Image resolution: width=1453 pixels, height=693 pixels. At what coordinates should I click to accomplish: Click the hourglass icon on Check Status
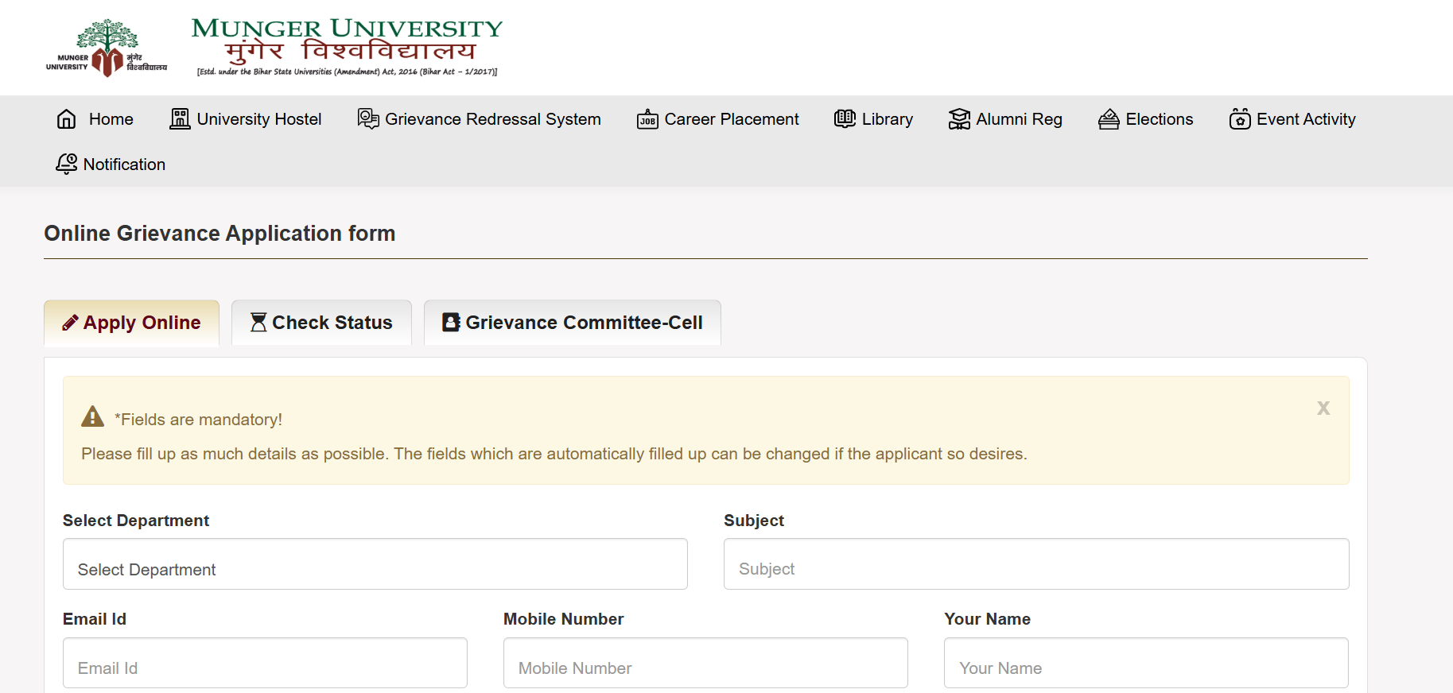[258, 322]
